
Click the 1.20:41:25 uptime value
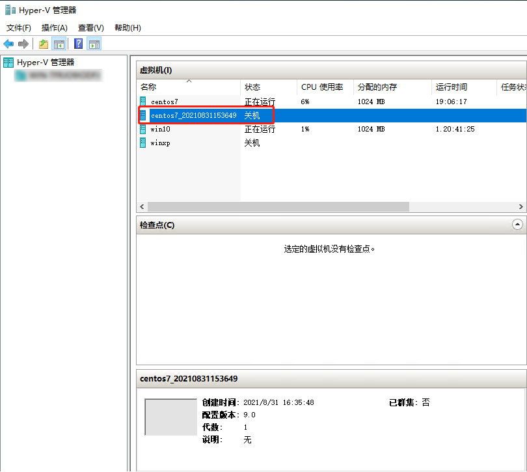click(x=455, y=129)
